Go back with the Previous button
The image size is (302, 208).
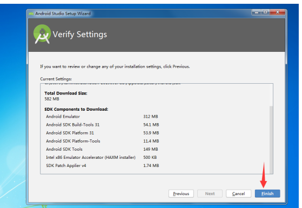point(181,193)
